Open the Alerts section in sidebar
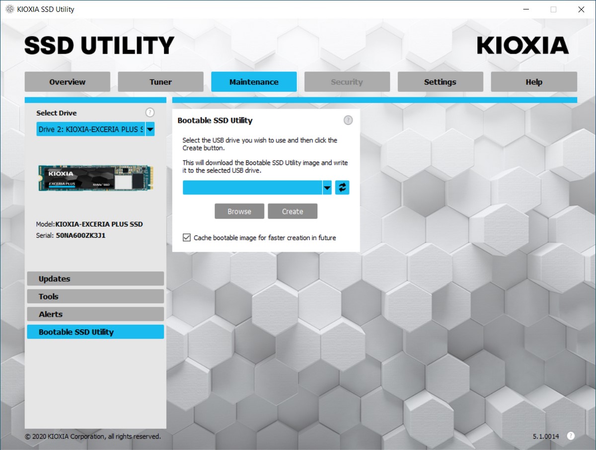Image resolution: width=596 pixels, height=450 pixels. point(95,314)
